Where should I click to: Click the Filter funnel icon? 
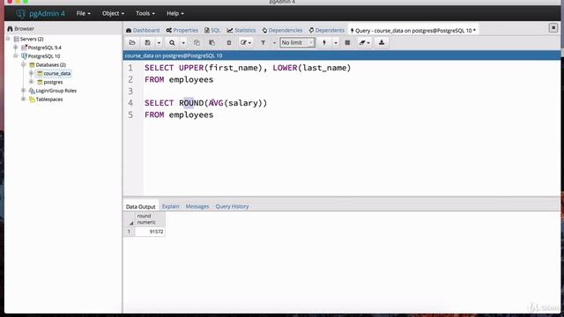click(263, 43)
